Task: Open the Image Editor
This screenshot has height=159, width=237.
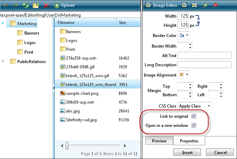Action: [161, 5]
